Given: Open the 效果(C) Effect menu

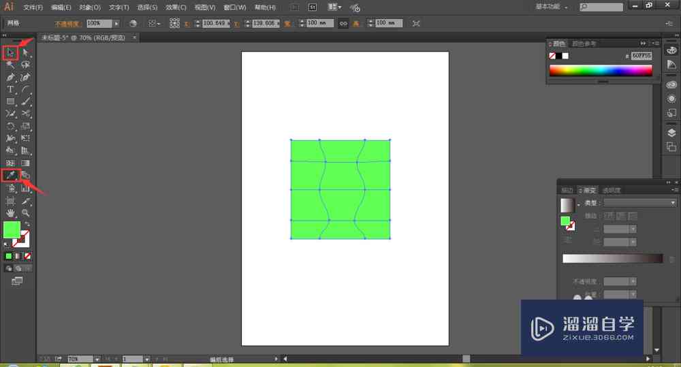Looking at the screenshot, I should 176,7.
